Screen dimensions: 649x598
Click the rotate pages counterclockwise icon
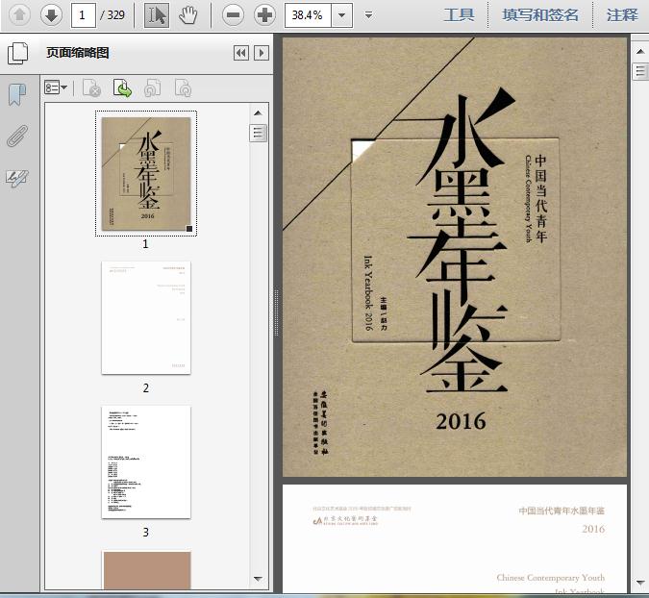(x=152, y=88)
